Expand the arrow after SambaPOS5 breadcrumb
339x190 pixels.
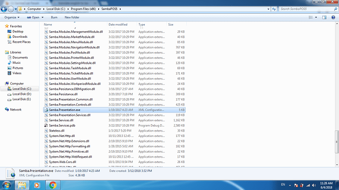(x=120, y=9)
